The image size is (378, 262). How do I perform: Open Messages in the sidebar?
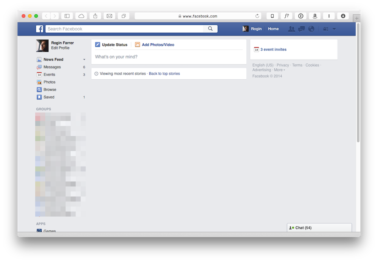[52, 67]
